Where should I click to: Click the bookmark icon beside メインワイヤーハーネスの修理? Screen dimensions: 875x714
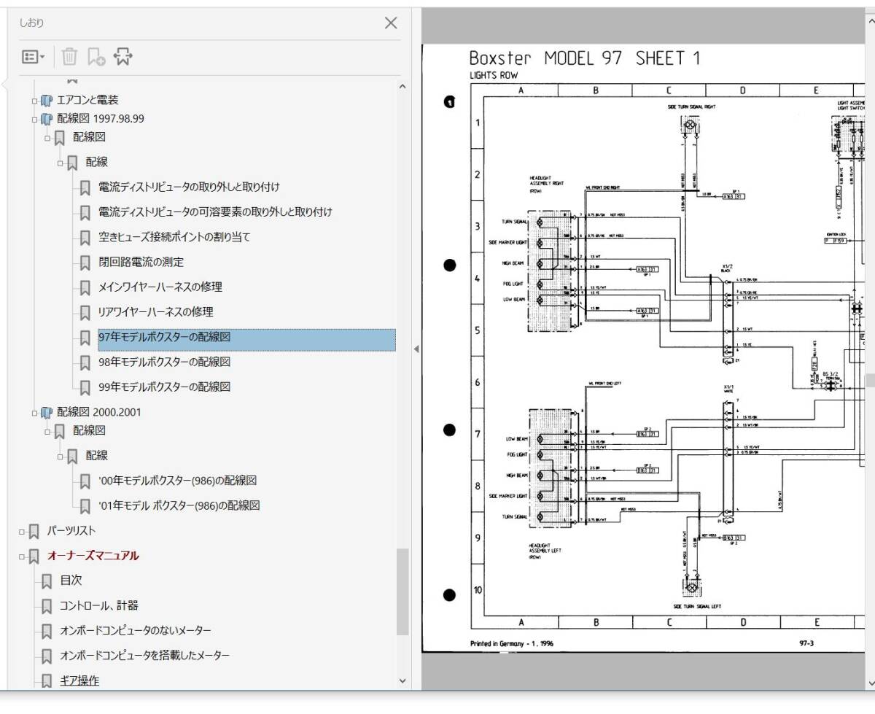pos(85,287)
